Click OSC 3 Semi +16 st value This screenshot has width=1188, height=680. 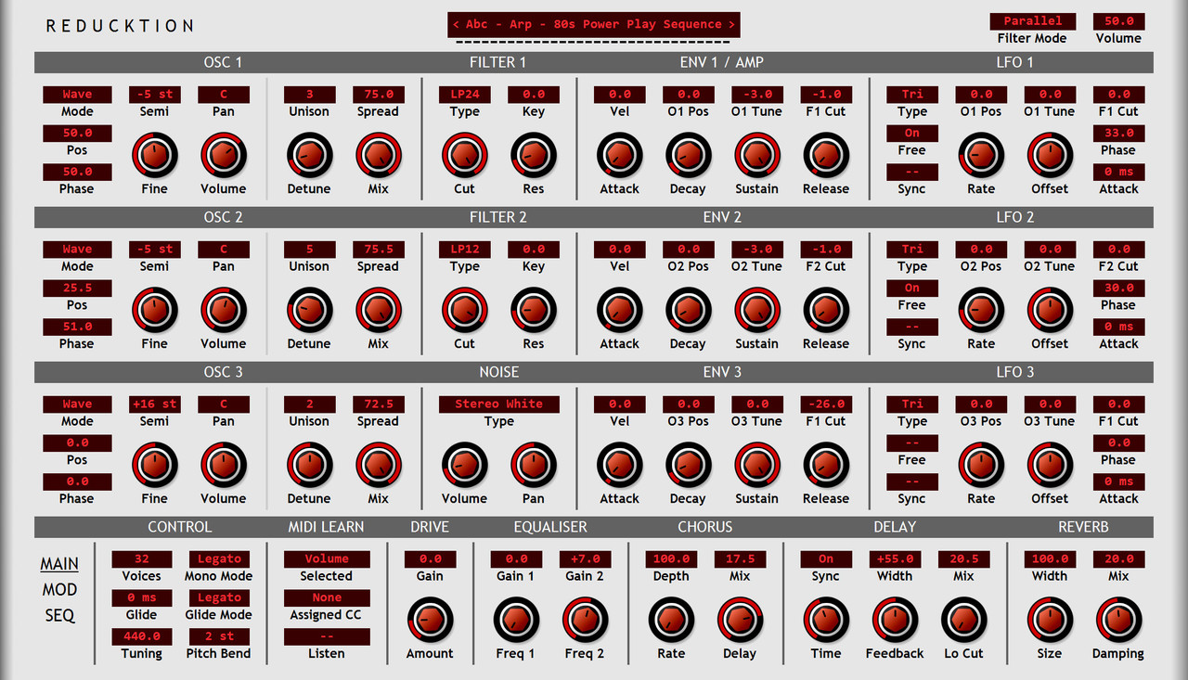pyautogui.click(x=155, y=404)
